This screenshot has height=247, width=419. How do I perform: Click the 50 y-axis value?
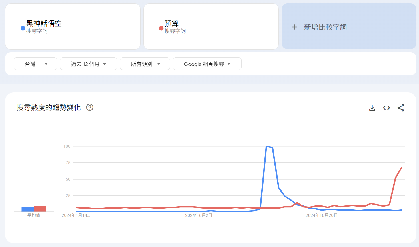coord(68,179)
